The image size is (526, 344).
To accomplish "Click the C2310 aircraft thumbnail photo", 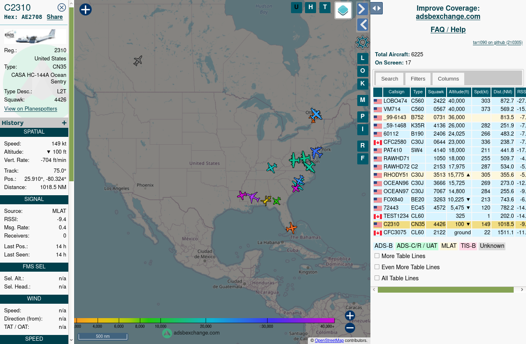I will coord(35,36).
